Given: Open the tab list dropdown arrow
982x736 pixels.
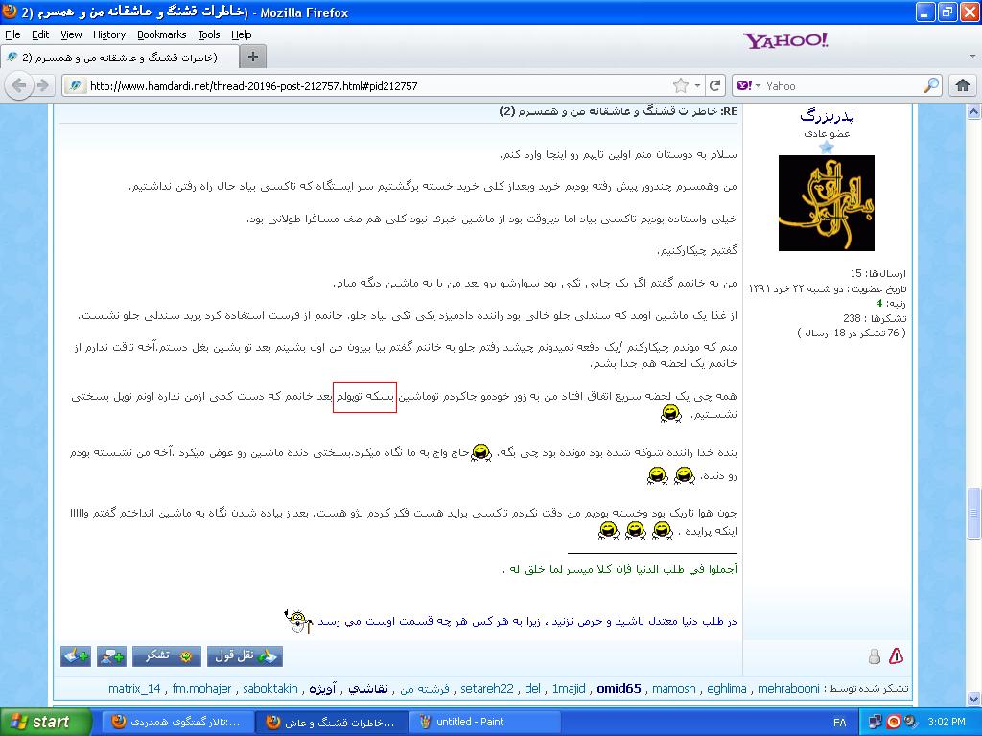Looking at the screenshot, I should coord(972,57).
